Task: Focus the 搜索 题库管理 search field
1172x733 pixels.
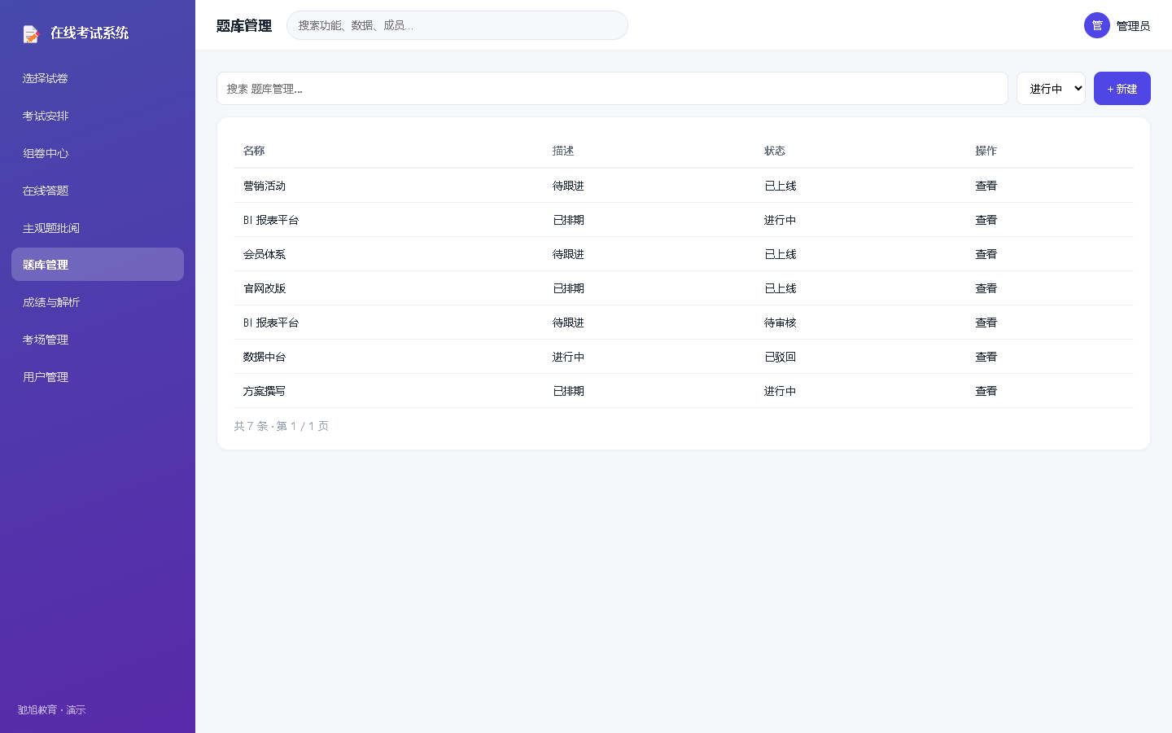Action: [612, 89]
